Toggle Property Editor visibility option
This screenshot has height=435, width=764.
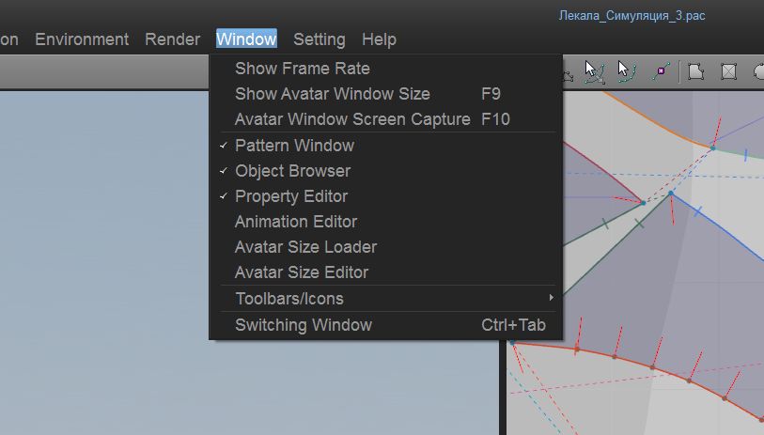[291, 196]
